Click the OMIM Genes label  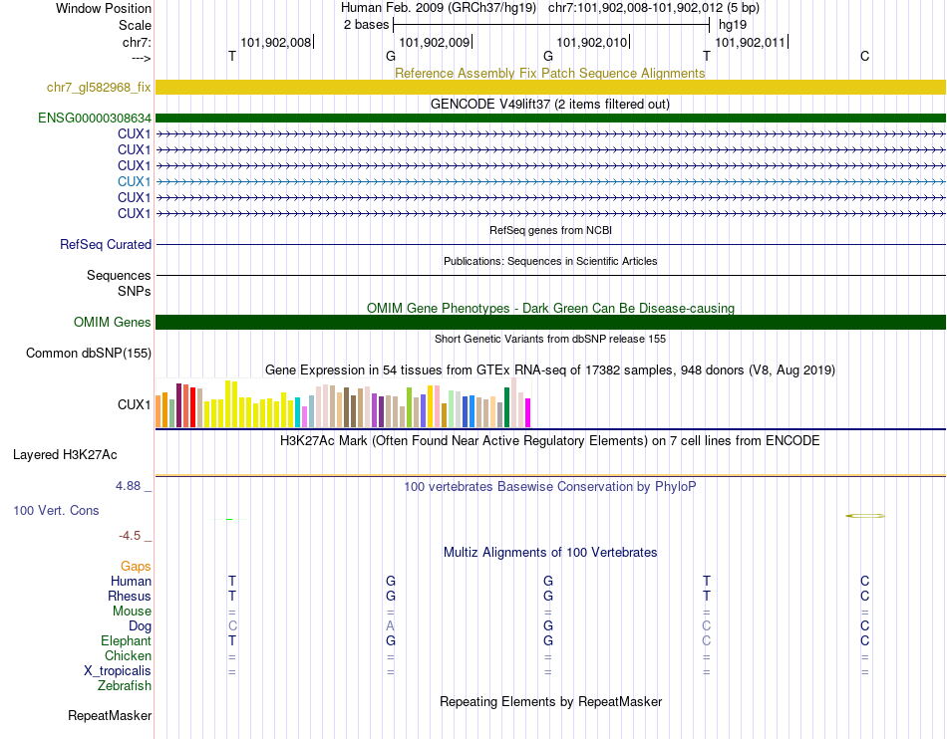point(112,322)
